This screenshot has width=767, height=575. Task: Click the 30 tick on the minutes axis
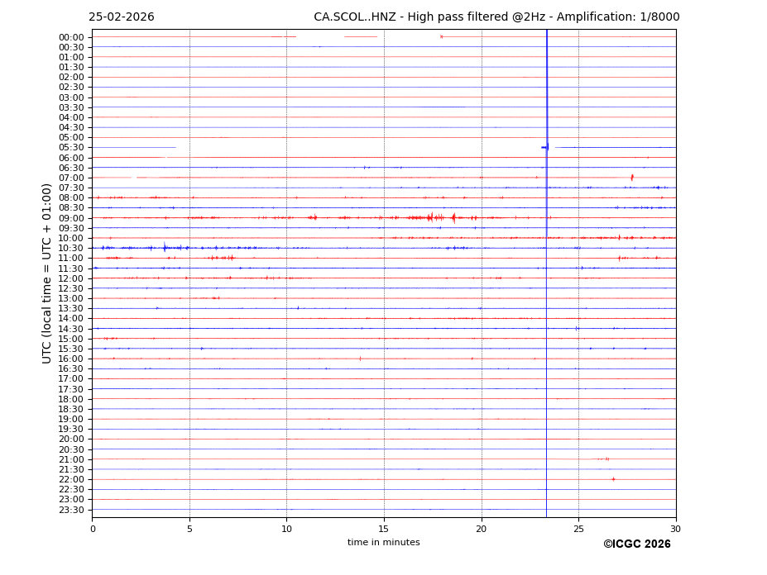pos(675,529)
